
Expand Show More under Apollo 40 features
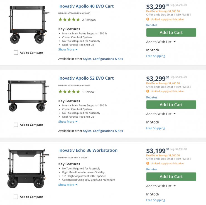click(x=68, y=50)
